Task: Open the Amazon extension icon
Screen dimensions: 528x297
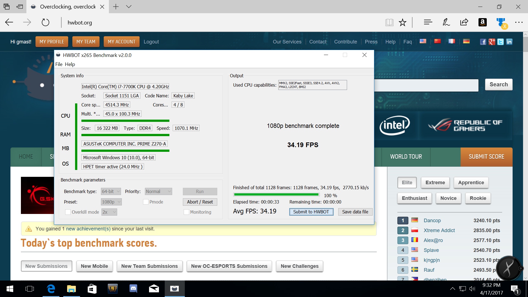Action: (482, 22)
